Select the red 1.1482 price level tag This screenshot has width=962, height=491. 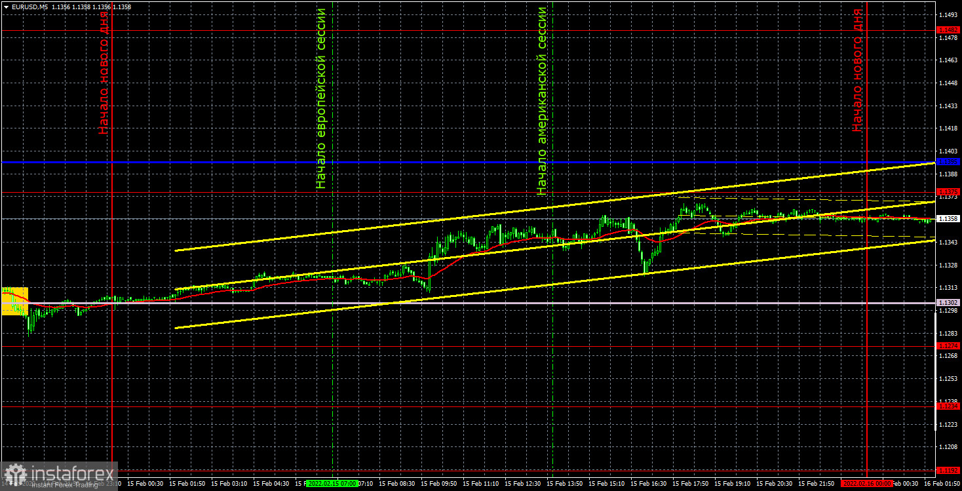(948, 29)
